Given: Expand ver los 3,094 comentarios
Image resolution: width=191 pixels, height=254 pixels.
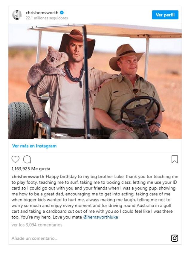Looking at the screenshot, I should pyautogui.click(x=37, y=225).
